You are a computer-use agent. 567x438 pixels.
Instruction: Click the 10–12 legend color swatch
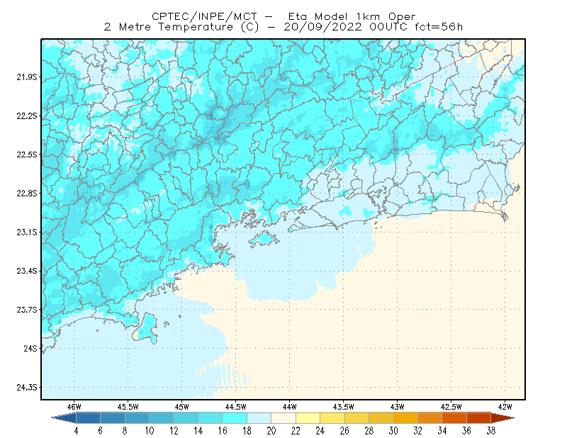point(162,417)
